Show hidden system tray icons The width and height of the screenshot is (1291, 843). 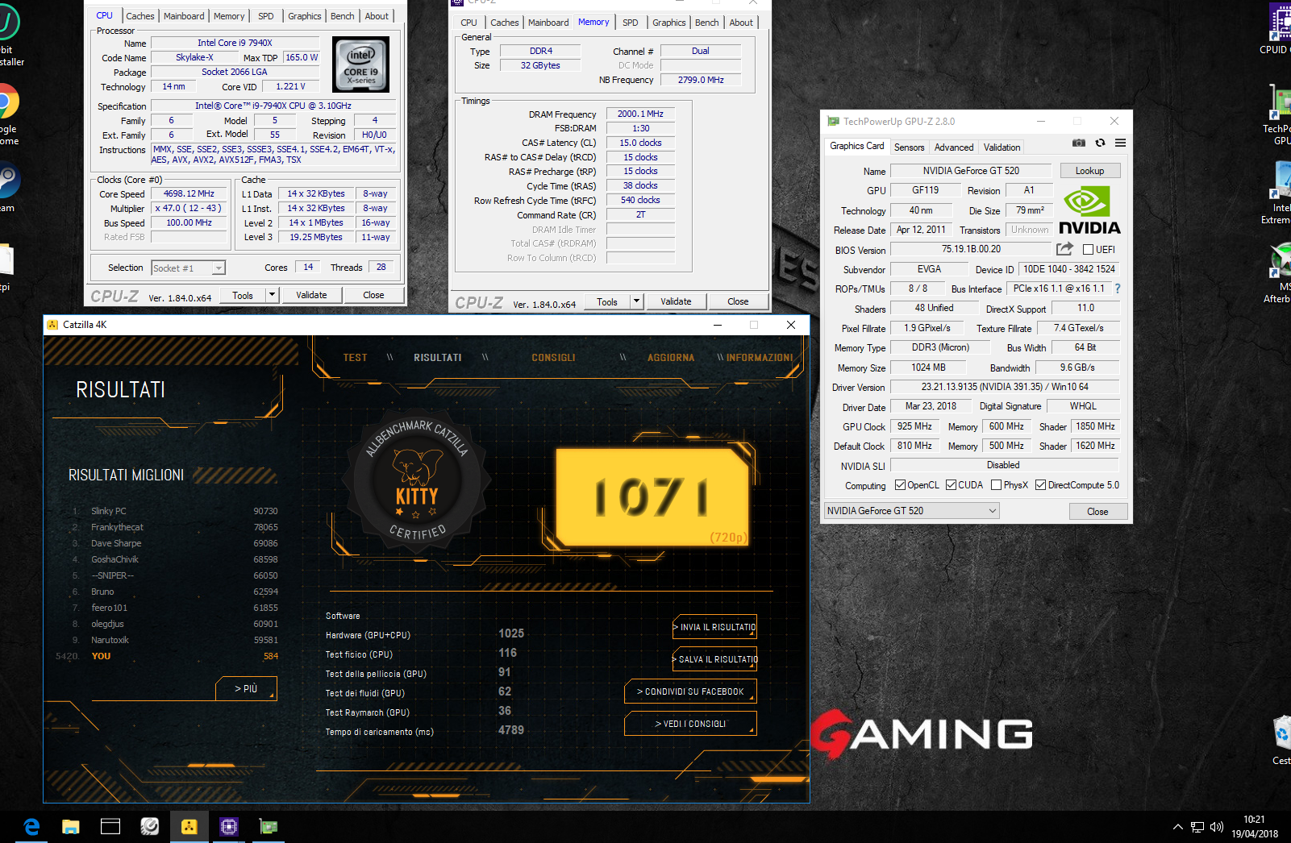(x=1178, y=827)
